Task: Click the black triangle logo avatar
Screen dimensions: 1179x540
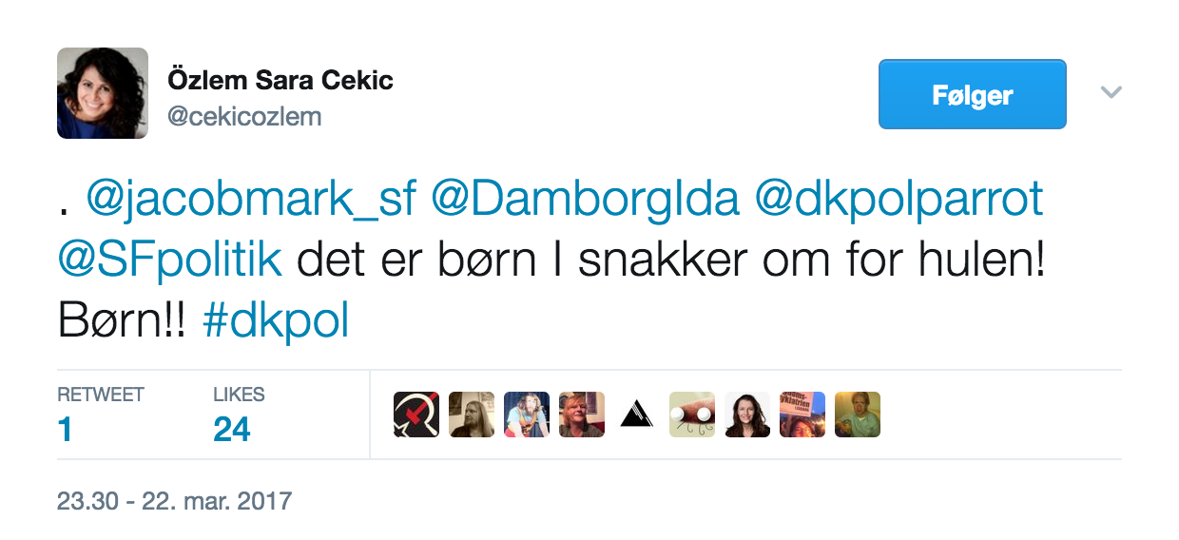Action: pyautogui.click(x=637, y=415)
